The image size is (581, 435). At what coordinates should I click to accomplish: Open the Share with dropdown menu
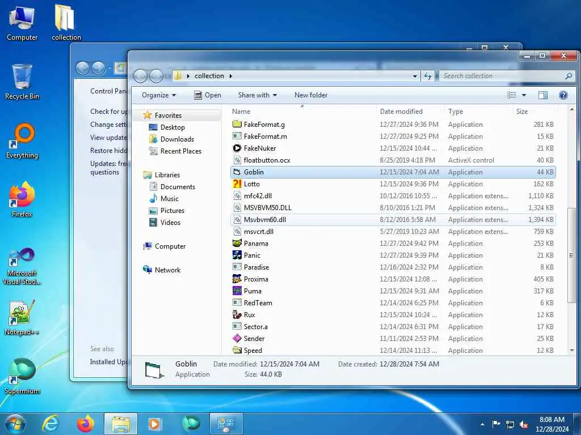tap(258, 95)
